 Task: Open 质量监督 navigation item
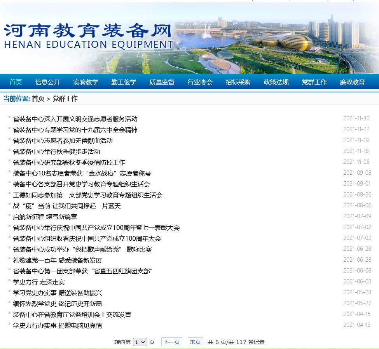point(162,82)
